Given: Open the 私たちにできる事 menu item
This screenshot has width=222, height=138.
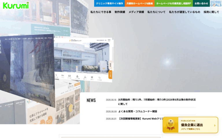Looking at the screenshot, I should coord(101,12).
